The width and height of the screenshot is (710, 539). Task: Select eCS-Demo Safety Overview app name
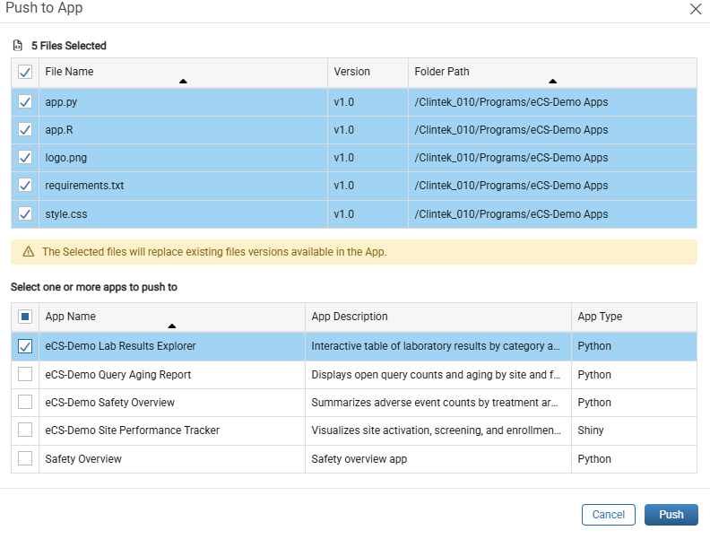(110, 402)
